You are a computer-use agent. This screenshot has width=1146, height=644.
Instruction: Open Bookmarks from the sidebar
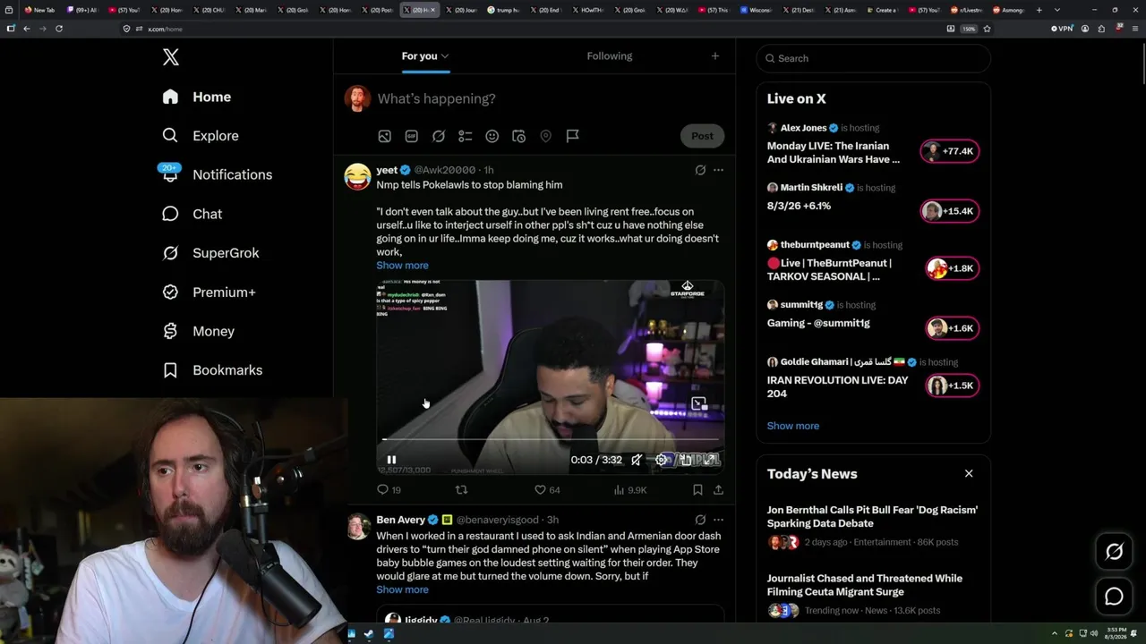(x=212, y=370)
